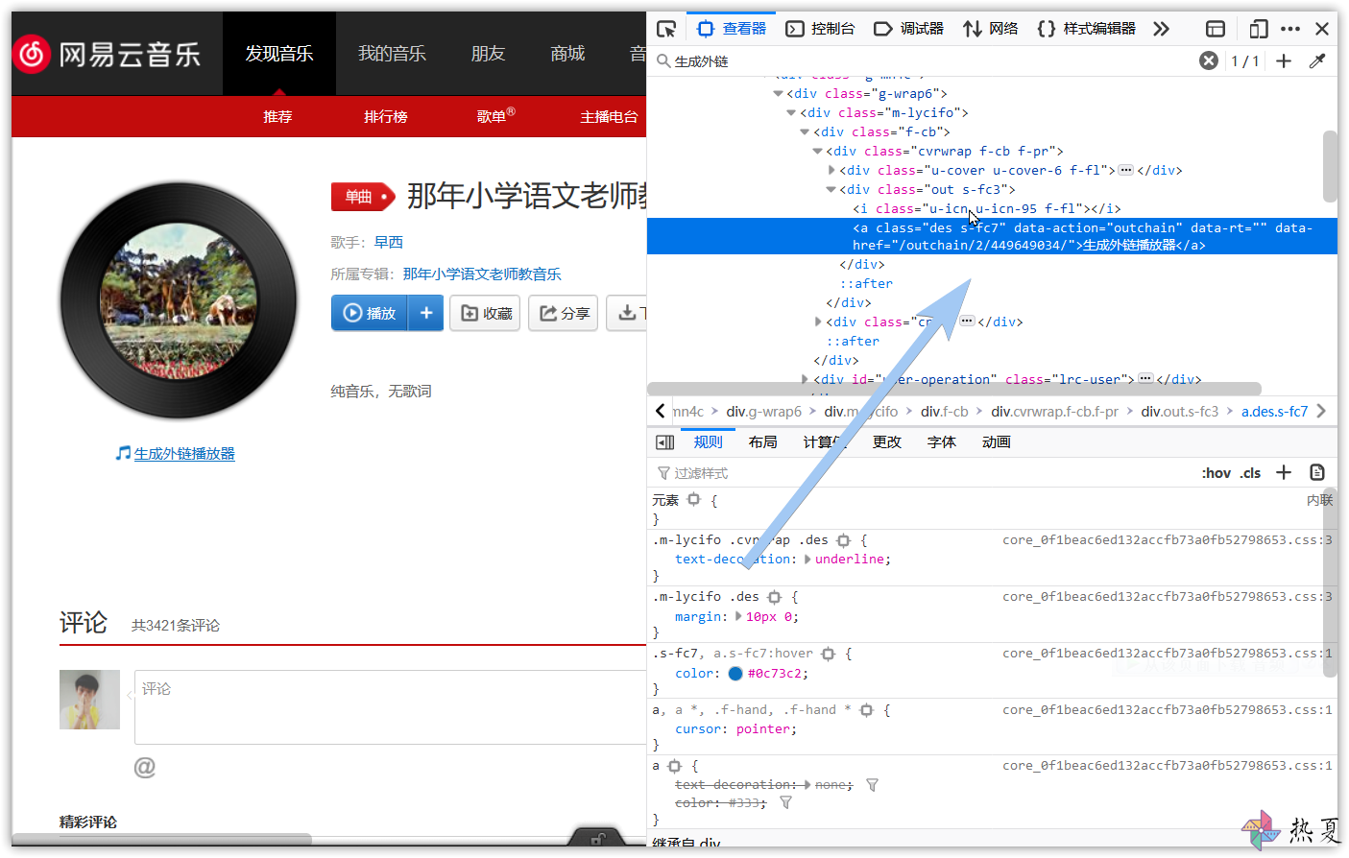Click the album cover record image
Viewport: 1349px width, 858px height.
tap(179, 300)
